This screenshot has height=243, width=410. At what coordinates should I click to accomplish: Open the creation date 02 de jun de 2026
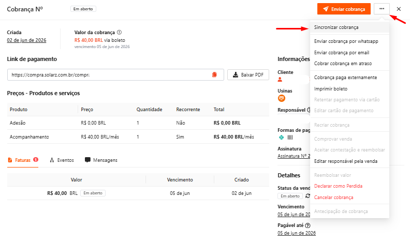tap(26, 40)
